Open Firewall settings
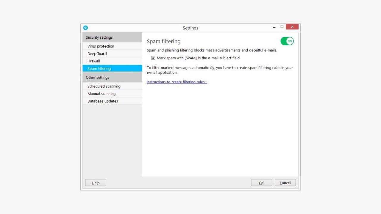The height and width of the screenshot is (214, 381). [x=93, y=61]
